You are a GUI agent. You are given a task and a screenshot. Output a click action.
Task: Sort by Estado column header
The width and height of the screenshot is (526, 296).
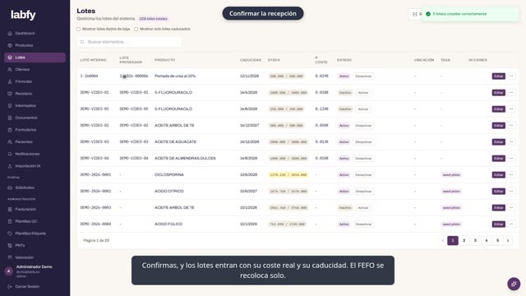pos(344,60)
